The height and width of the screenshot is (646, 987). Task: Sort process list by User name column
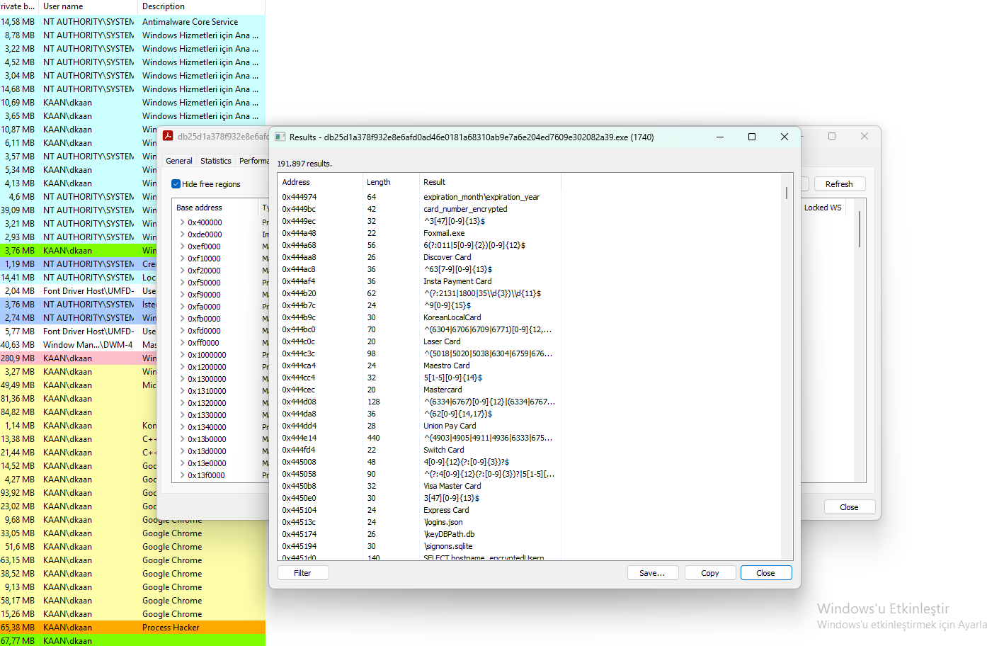coord(88,6)
